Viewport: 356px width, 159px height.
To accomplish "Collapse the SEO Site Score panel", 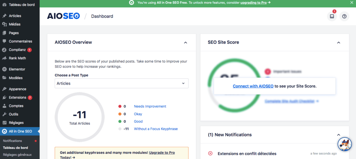I will coord(339,42).
